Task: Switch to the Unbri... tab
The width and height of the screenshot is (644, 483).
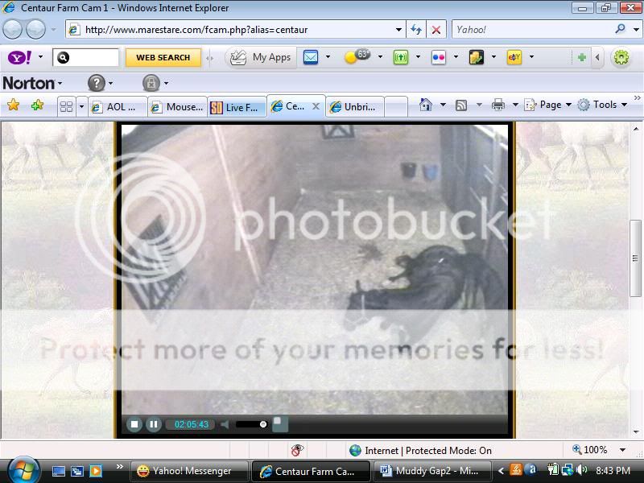Action: (x=355, y=107)
